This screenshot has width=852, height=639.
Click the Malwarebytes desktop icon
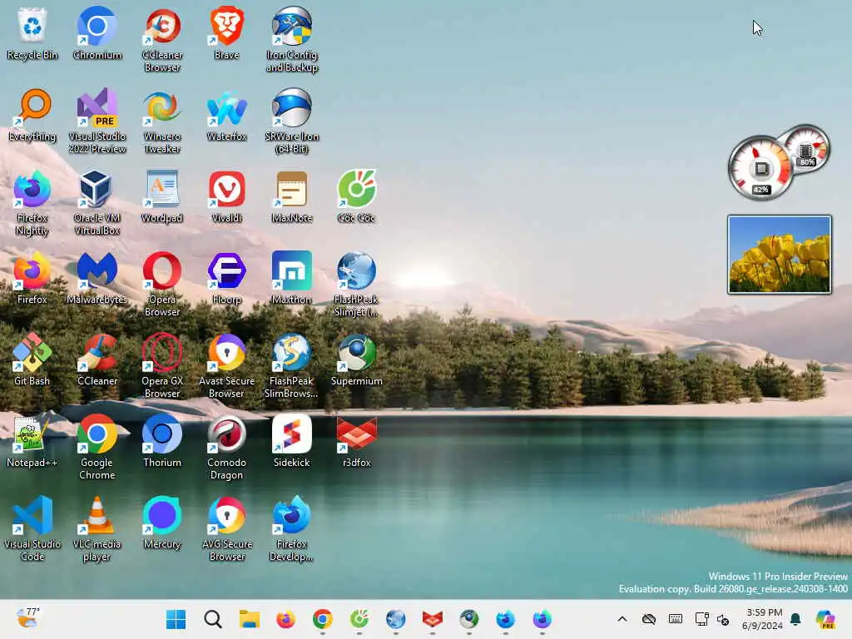97,278
